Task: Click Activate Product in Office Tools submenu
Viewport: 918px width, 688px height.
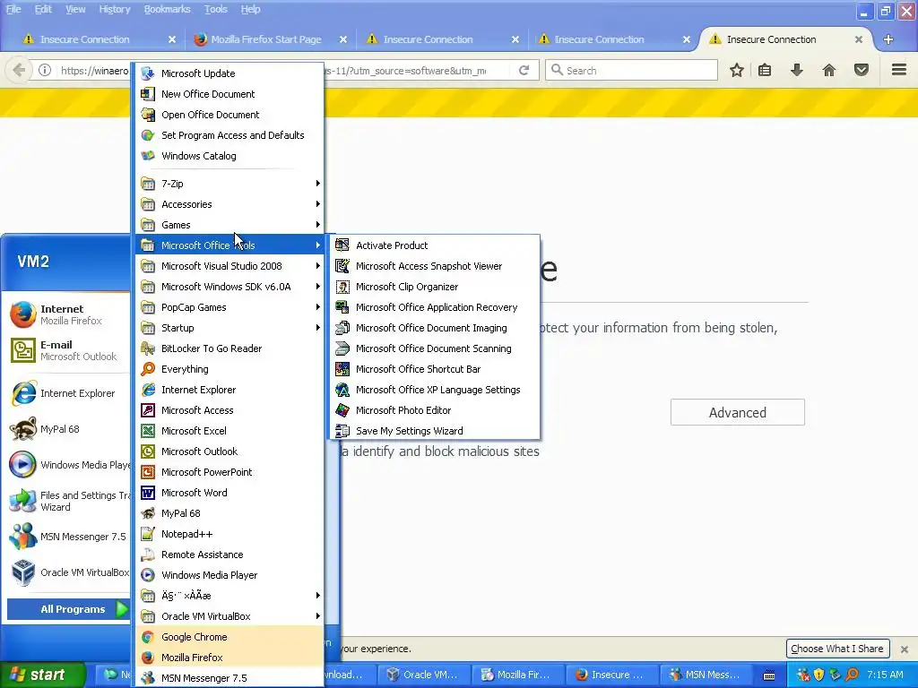Action: [435, 245]
